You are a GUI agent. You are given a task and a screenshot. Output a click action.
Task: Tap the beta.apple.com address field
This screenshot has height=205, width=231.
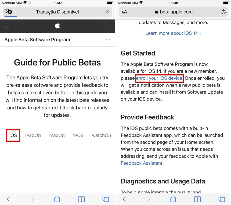(x=174, y=12)
